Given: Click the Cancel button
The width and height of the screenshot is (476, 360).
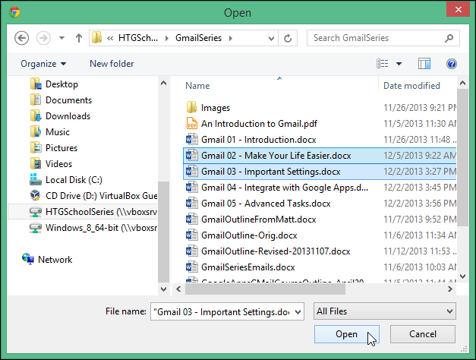Looking at the screenshot, I should [423, 334].
